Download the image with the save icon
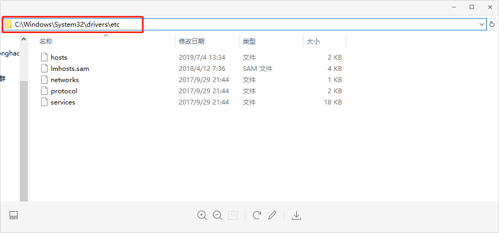Screen dimensions: 499x233 [x=297, y=215]
